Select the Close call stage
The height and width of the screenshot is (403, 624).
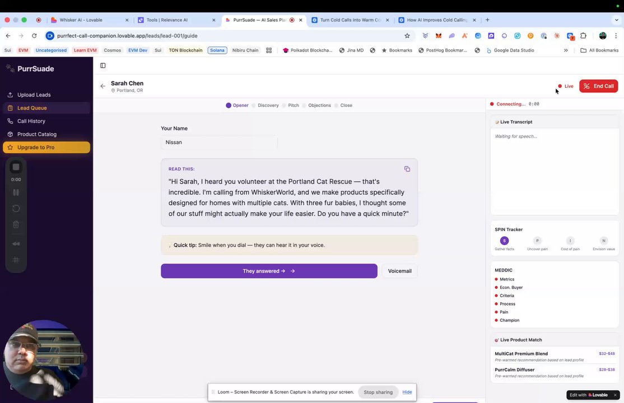[x=343, y=105]
